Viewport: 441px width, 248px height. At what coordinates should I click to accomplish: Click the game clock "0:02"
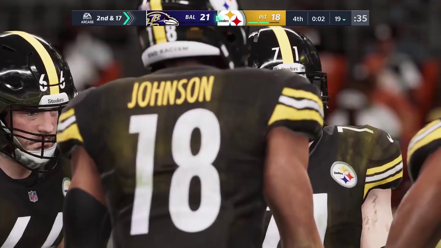pos(318,19)
